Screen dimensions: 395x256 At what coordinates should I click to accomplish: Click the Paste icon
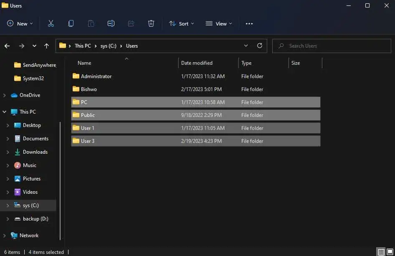pyautogui.click(x=91, y=23)
